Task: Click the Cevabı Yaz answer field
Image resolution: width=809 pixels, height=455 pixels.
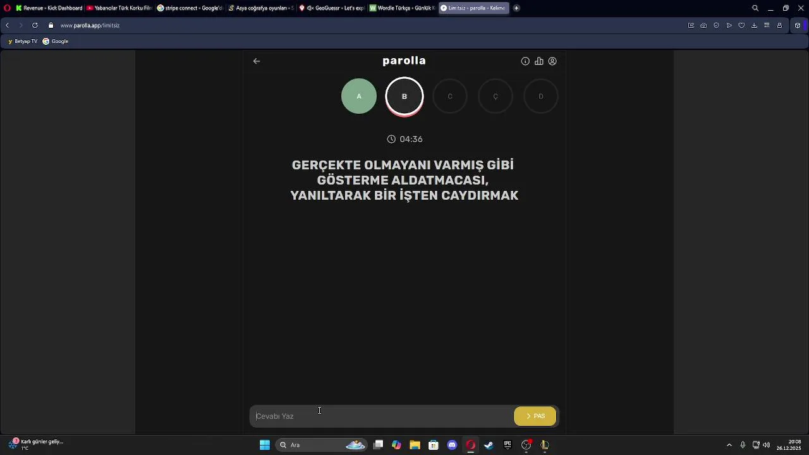Action: [x=382, y=416]
